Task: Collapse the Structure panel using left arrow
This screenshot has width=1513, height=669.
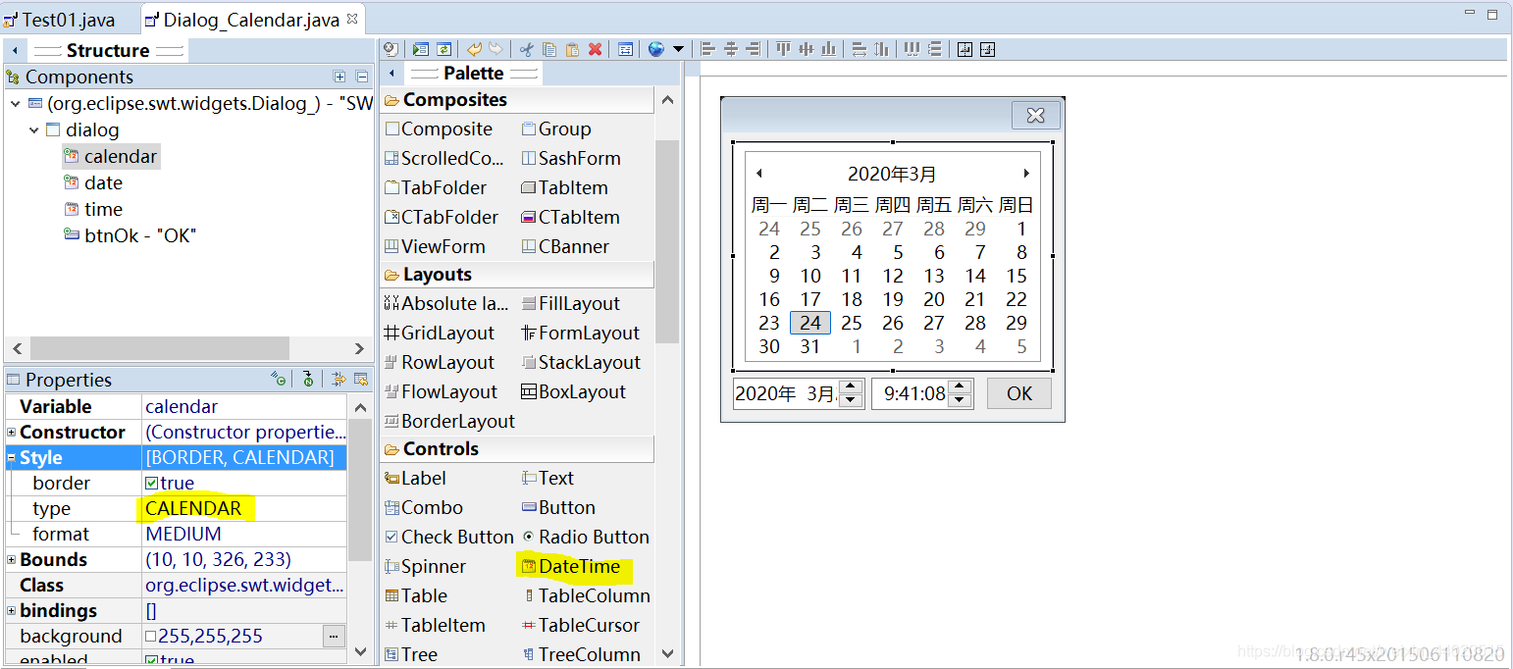Action: pos(15,50)
